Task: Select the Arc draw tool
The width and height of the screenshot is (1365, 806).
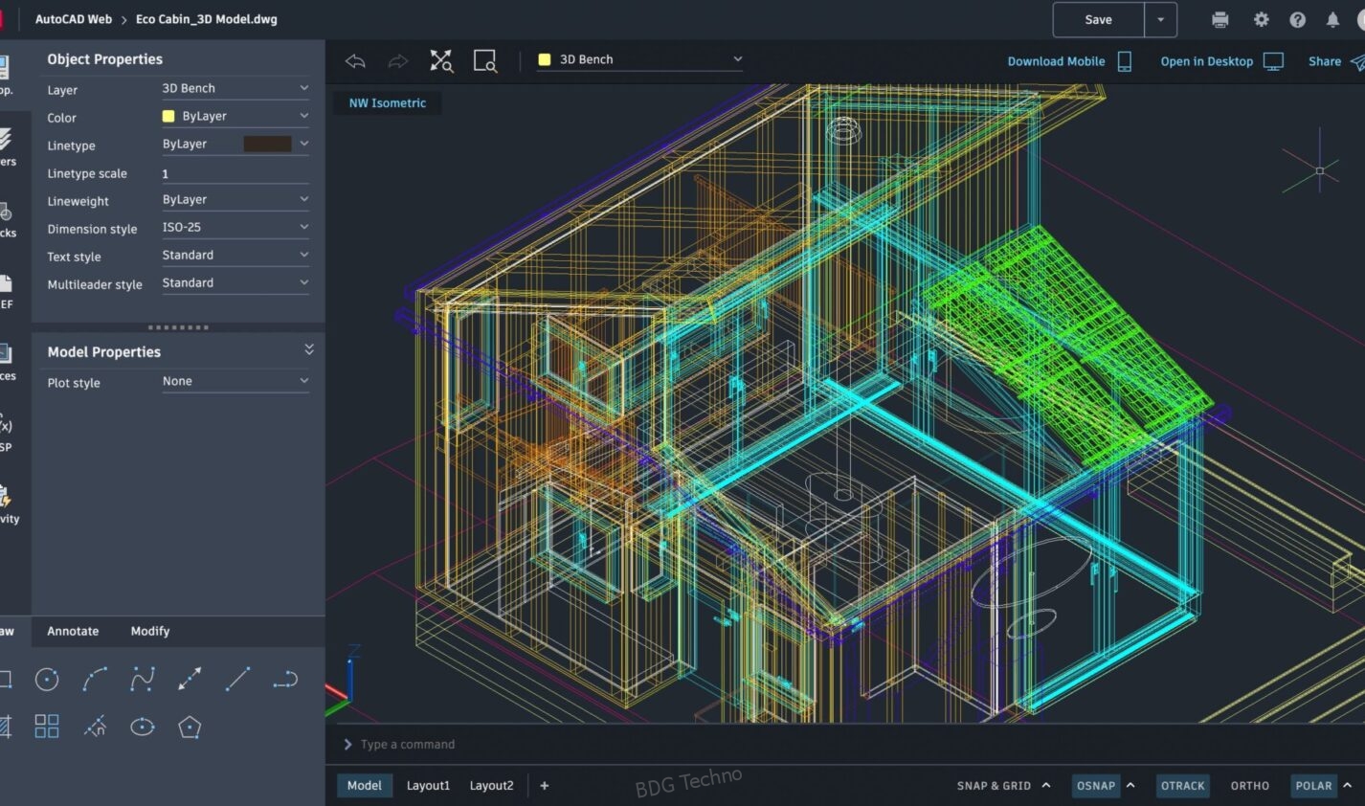Action: [x=95, y=680]
